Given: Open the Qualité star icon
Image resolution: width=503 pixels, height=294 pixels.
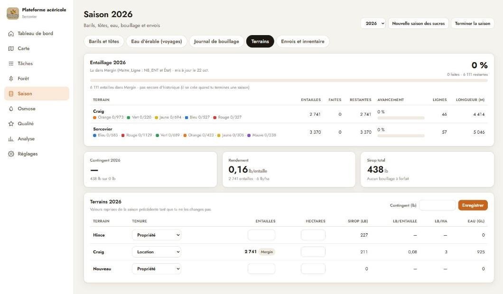Looking at the screenshot, I should coord(11,124).
